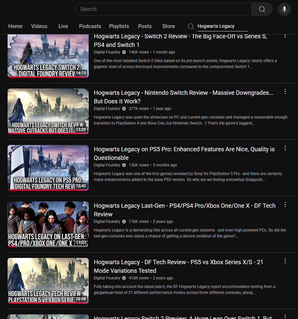Click watch progress bar on 13:03 Last-Gen thumbnail
The height and width of the screenshot is (319, 298).
[48, 246]
